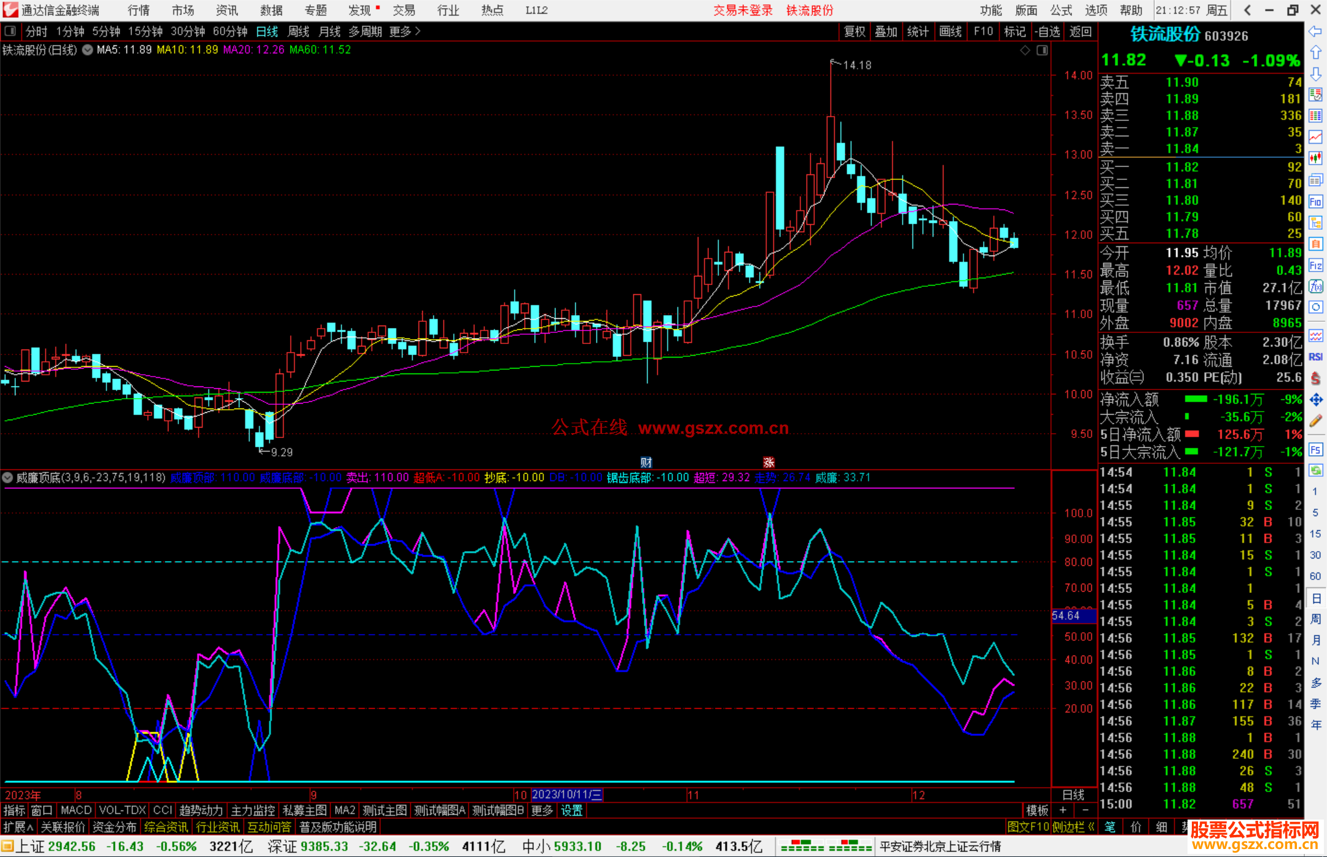Toggle the round indicator next to 铁流股份(日线)
The height and width of the screenshot is (857, 1327).
pyautogui.click(x=88, y=50)
